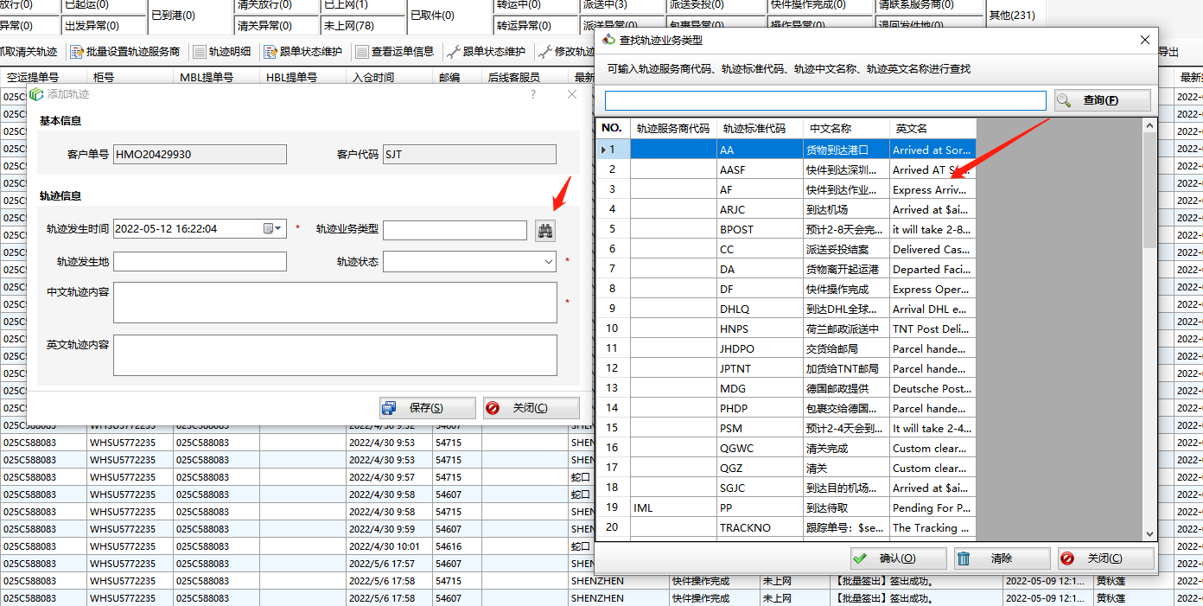Select the row QGZ 清关

pos(786,468)
